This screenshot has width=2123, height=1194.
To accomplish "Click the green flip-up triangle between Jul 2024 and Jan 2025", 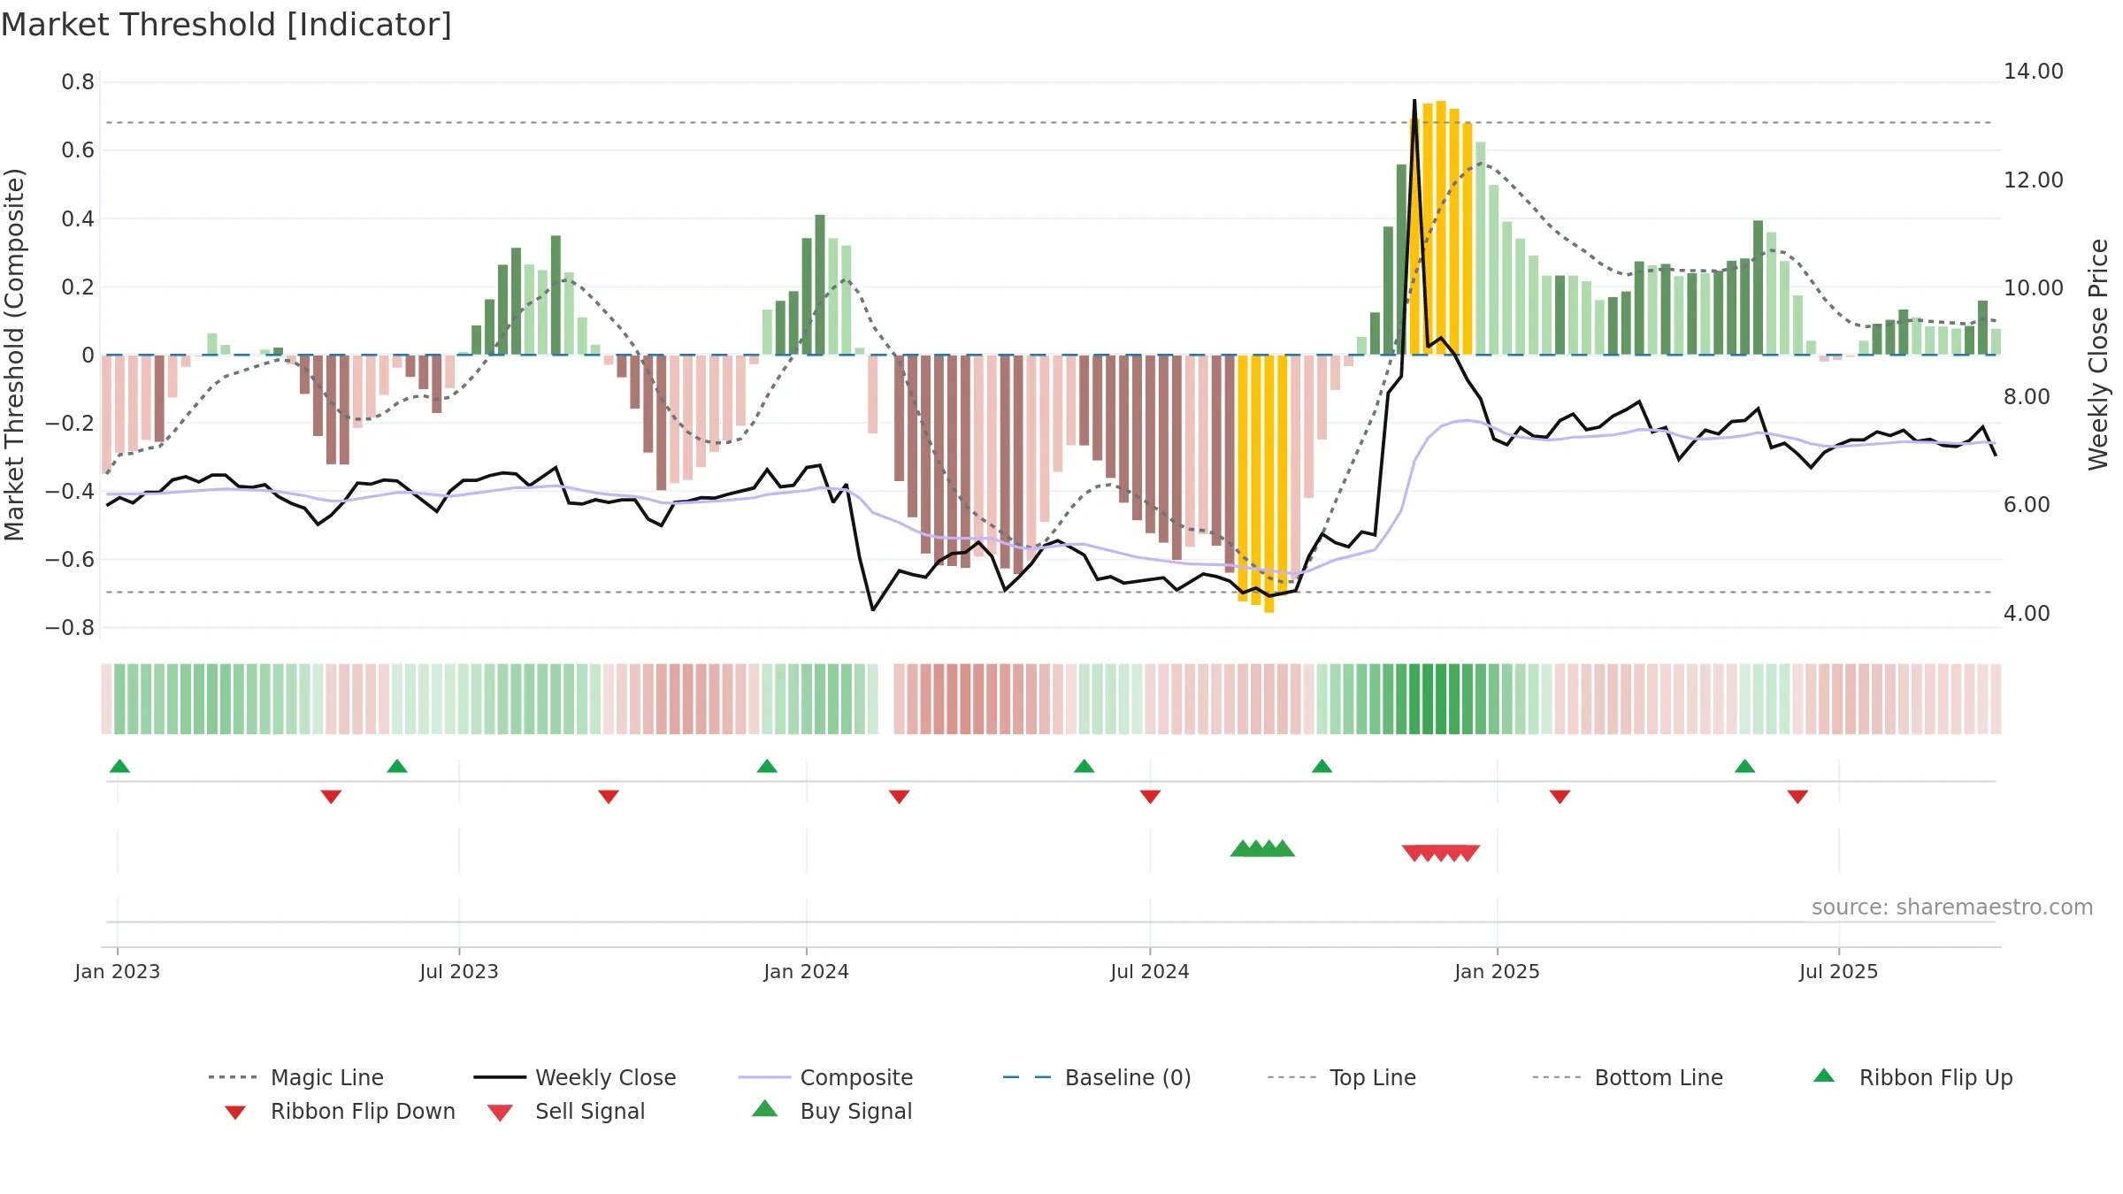I will coord(1322,766).
